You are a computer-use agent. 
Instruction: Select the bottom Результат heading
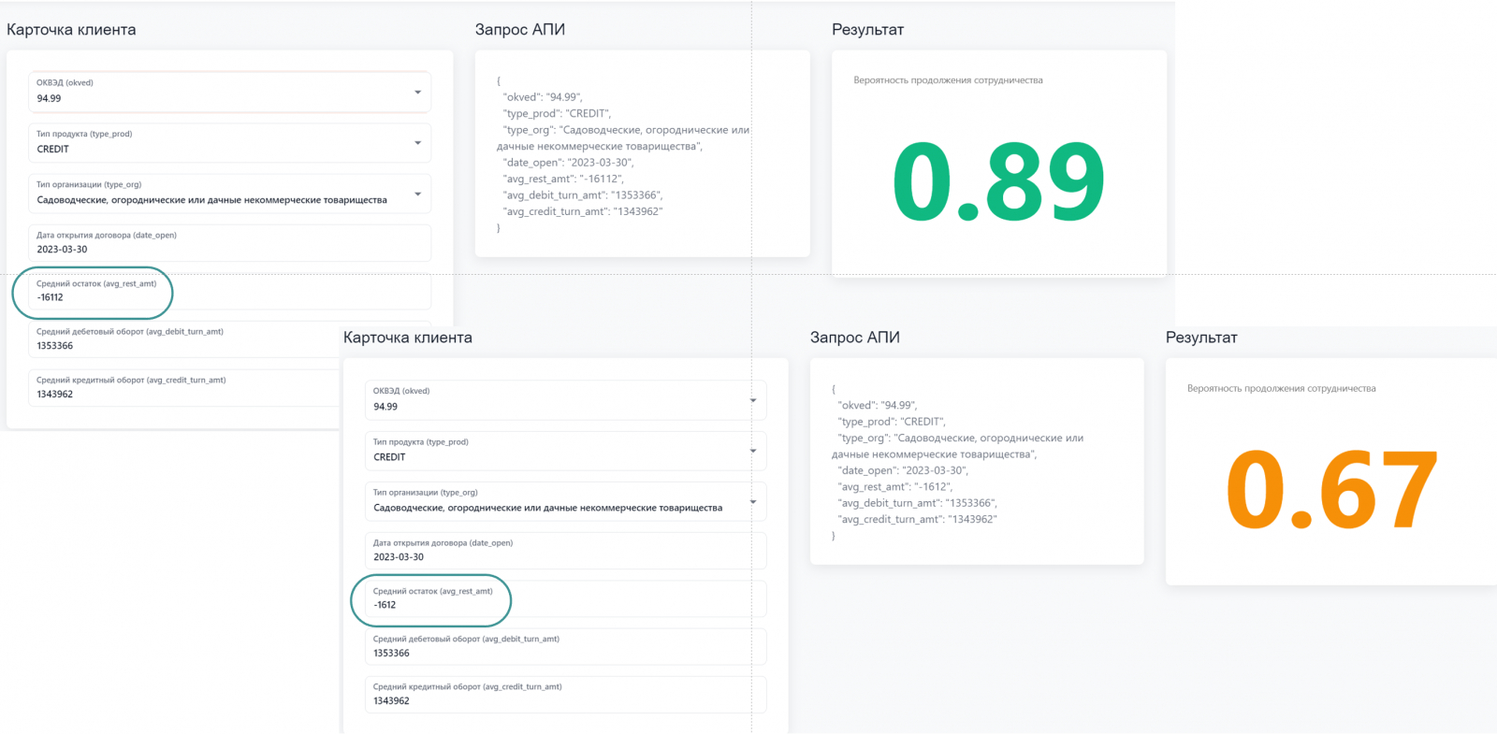(1201, 338)
